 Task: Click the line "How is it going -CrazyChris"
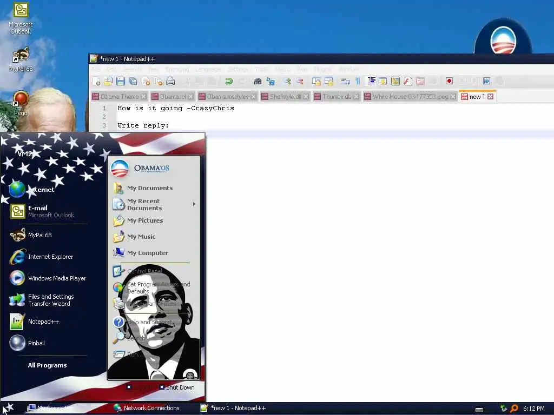pyautogui.click(x=176, y=108)
